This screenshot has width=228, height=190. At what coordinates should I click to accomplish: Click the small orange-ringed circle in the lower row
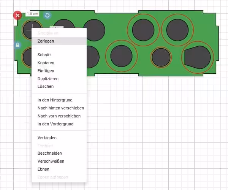(161, 57)
